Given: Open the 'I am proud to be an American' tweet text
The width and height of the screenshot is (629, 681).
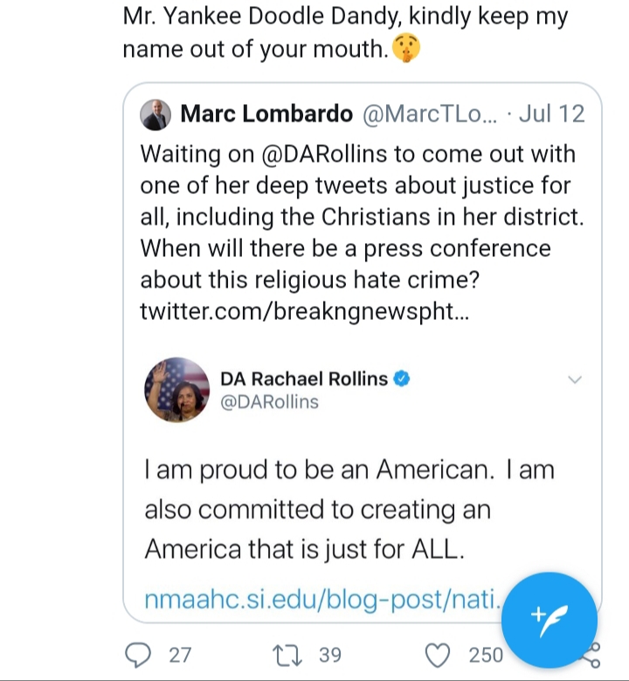Looking at the screenshot, I should coord(349,510).
